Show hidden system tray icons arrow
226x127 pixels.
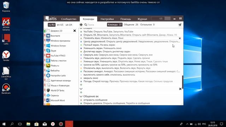tap(187, 124)
